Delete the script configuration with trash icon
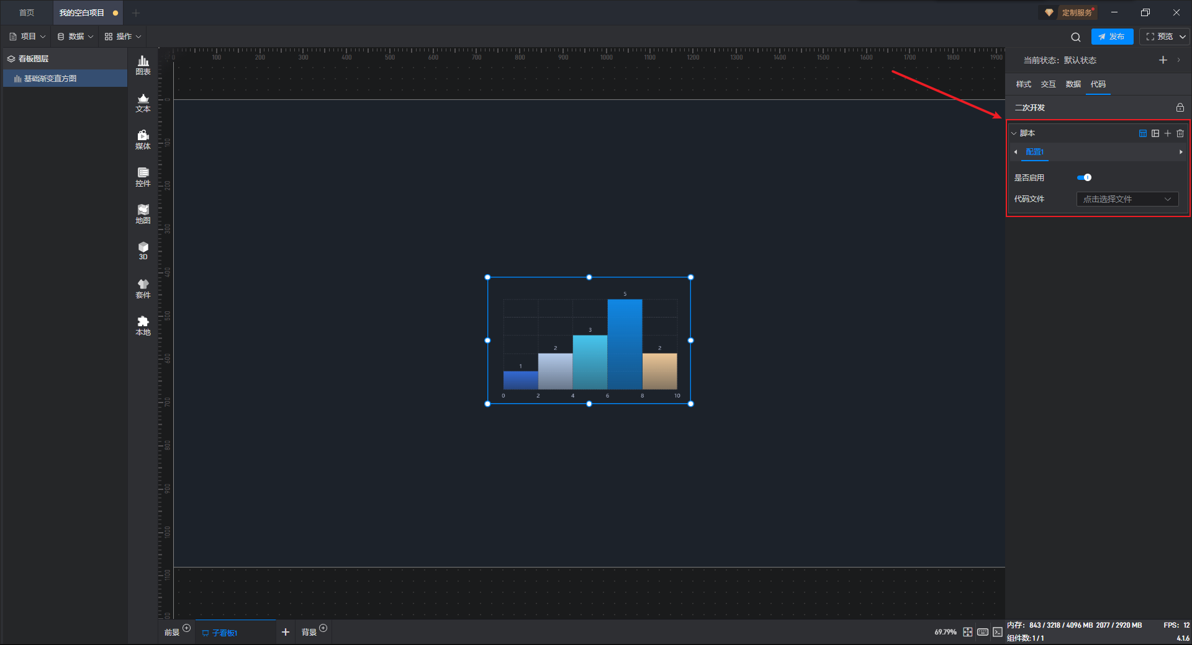 tap(1180, 133)
